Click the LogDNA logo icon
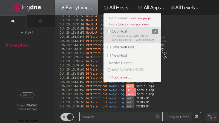The height and width of the screenshot is (123, 219). pyautogui.click(x=17, y=7)
